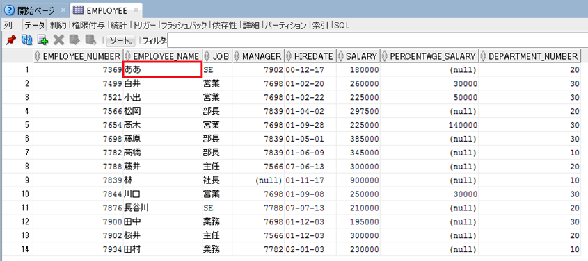The image size is (588, 261).
Task: Click sort arrows icon of DEPARTMENT_NUMBER column
Action: (x=484, y=56)
